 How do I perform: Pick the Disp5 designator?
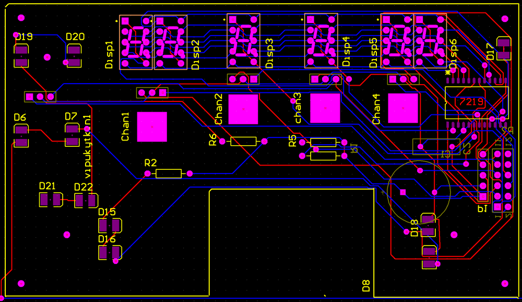click(x=374, y=53)
